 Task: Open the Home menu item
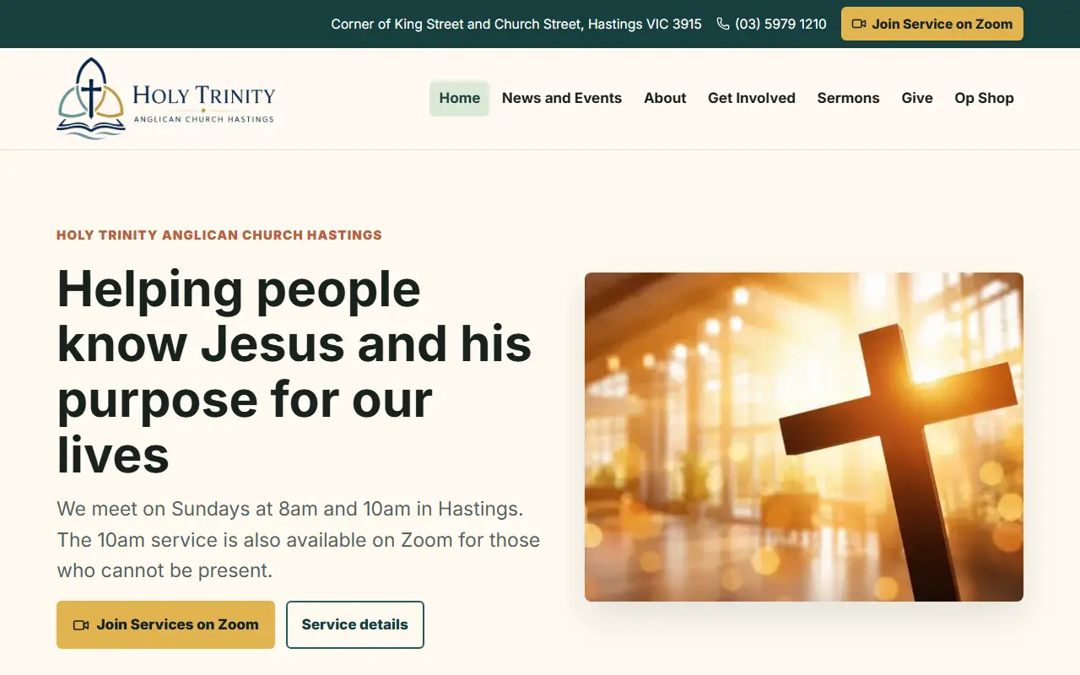point(460,98)
